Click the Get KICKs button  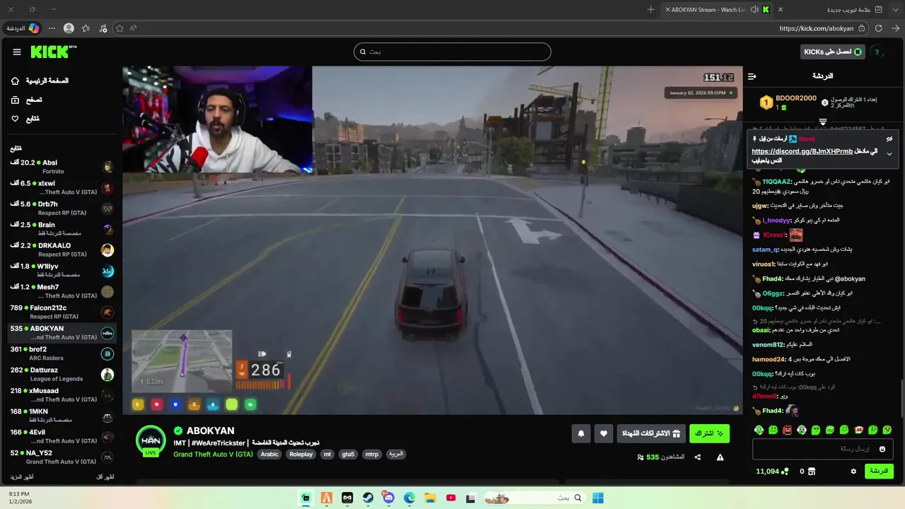(834, 52)
